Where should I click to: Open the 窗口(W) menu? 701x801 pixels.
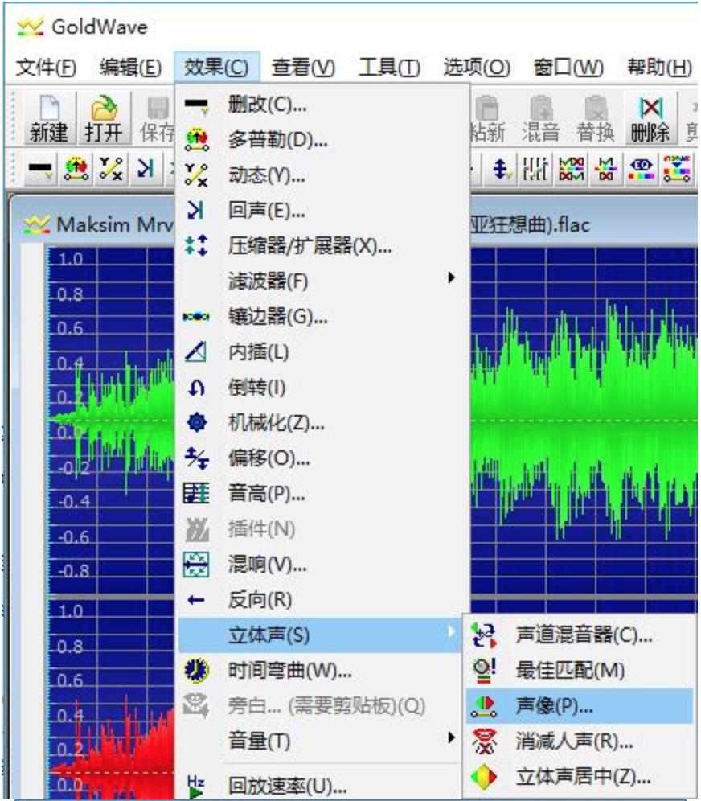(x=568, y=67)
